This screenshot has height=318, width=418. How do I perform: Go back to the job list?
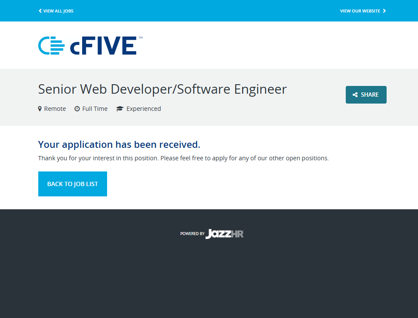[x=73, y=184]
